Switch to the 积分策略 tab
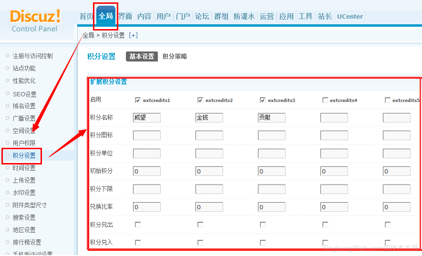The width and height of the screenshot is (422, 256). click(x=175, y=57)
